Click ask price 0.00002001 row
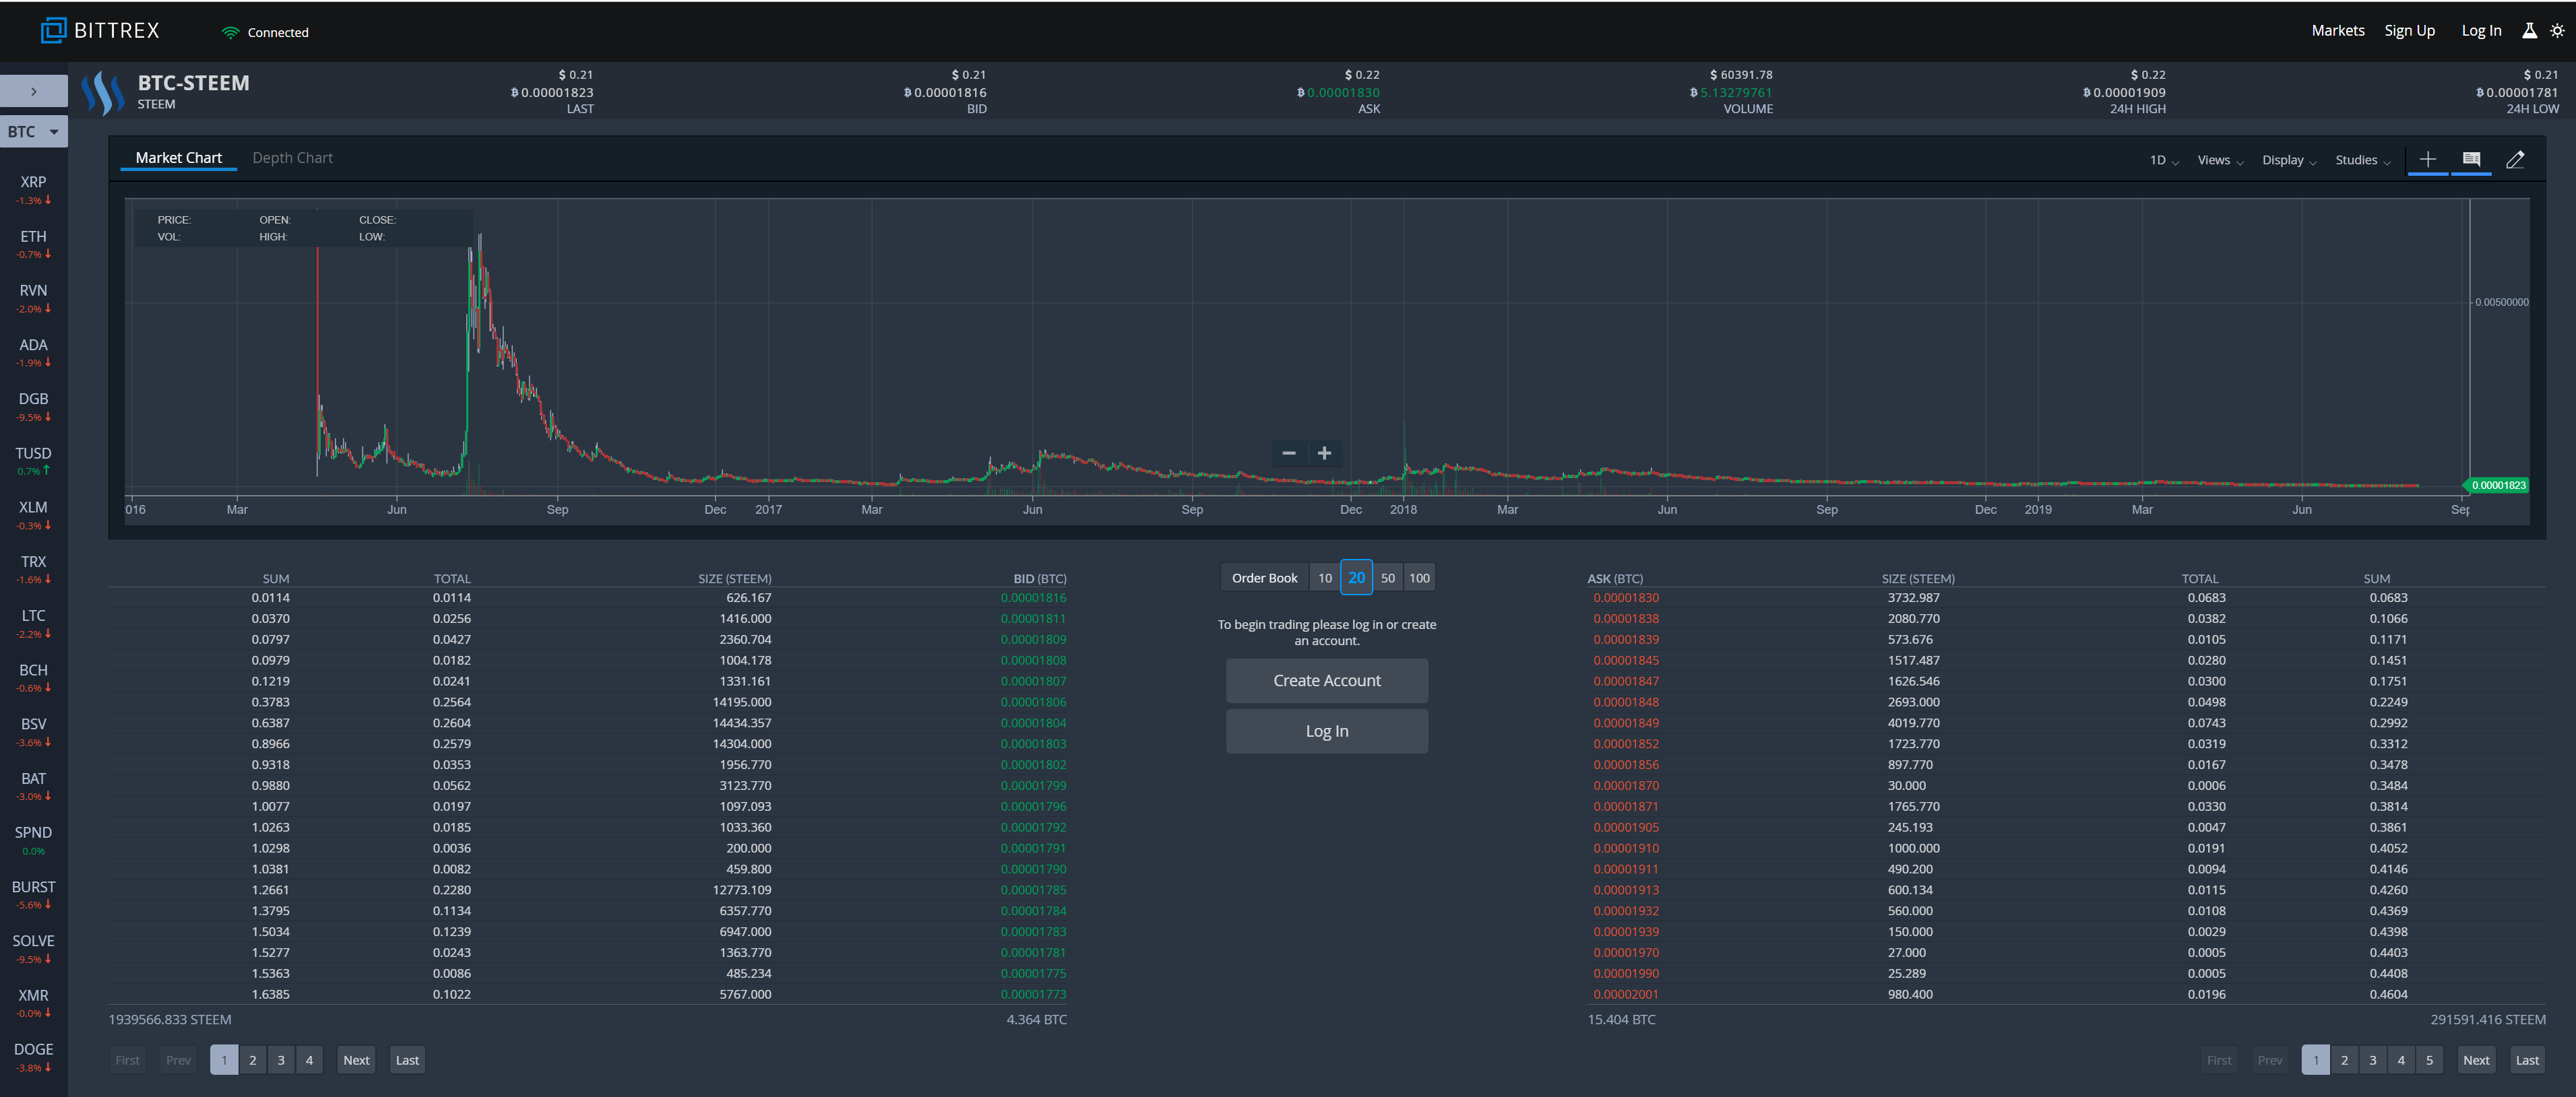Screen dimensions: 2576x1097 [1626, 995]
